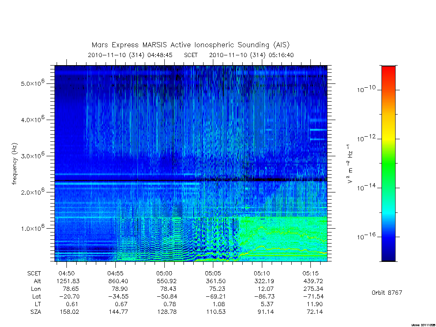This screenshot has width=436, height=327.
Task: Click the 05:00 time tick label
Action: click(164, 273)
